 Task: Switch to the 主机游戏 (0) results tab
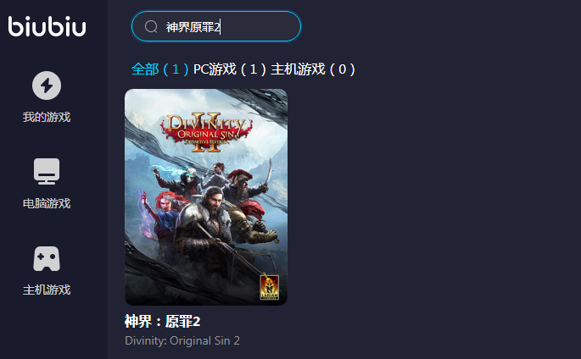click(313, 69)
